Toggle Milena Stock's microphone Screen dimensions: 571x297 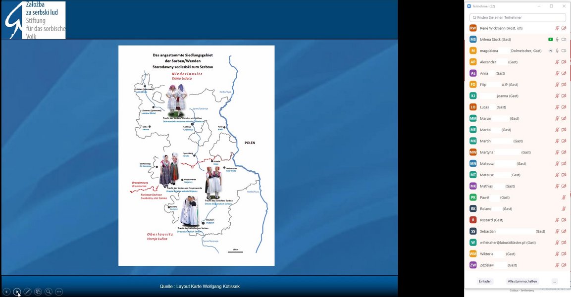557,40
